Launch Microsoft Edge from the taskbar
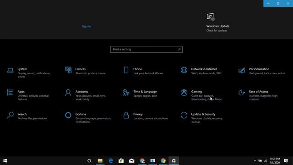Screen dimensions: 293x165 pyautogui.click(x=111, y=161)
